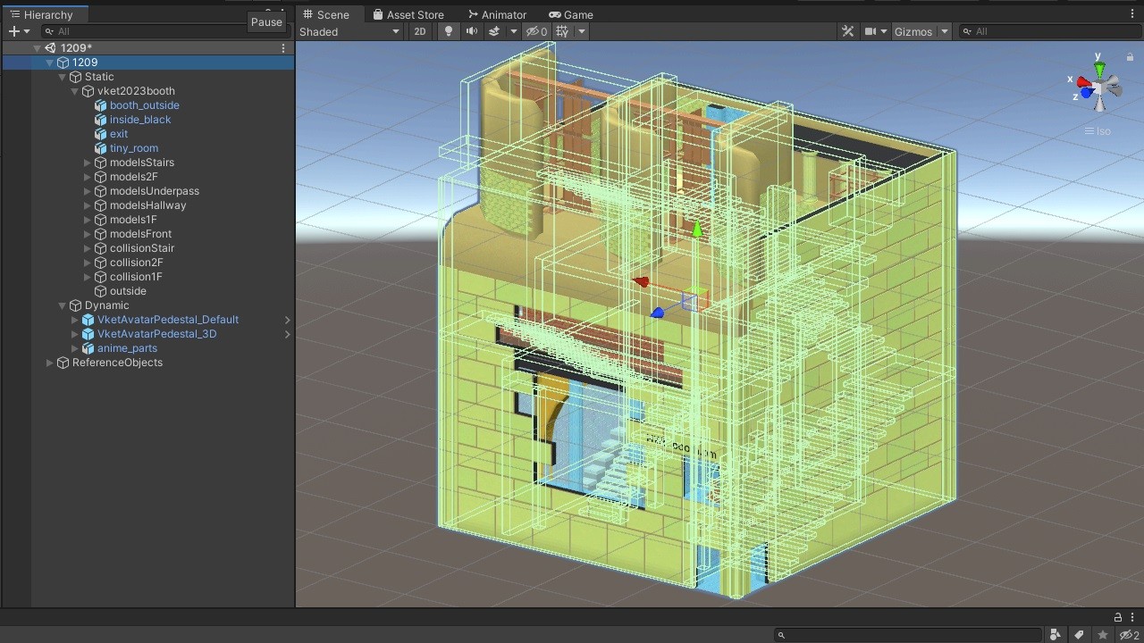Select collision1F object
Screen dimensions: 1144x643
pos(136,277)
